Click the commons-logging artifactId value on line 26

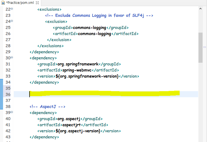[x=95, y=34]
